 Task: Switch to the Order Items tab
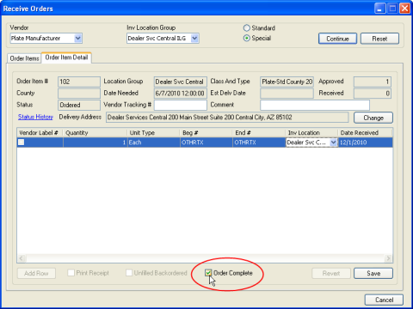24,58
